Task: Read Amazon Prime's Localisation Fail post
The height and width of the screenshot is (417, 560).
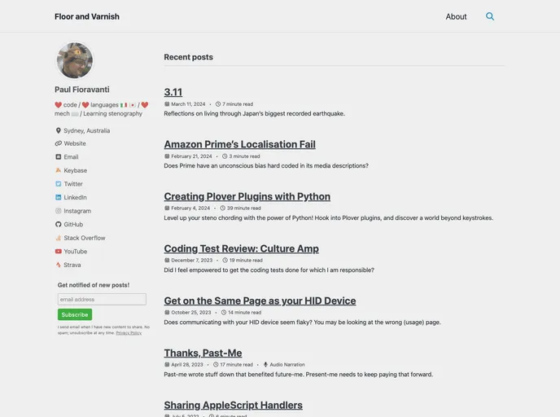Action: [239, 144]
